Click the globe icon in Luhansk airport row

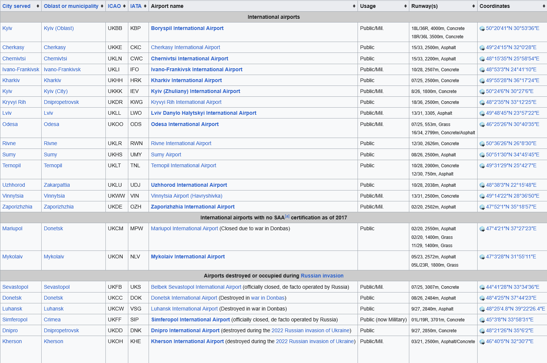(x=482, y=309)
